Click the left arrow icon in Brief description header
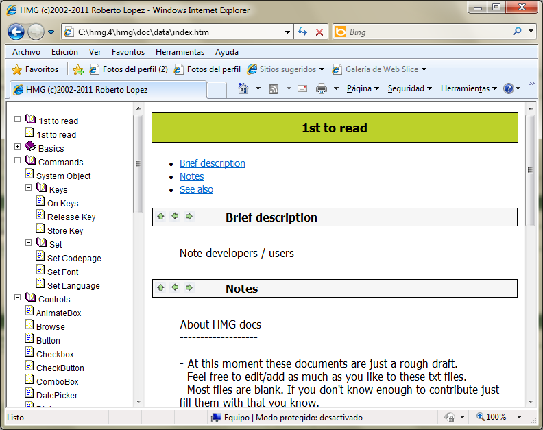 (176, 216)
